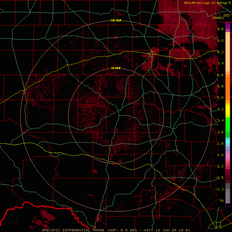Click the NEXLAB-College of DuPage credit text
This screenshot has height=232, width=232.
coord(206,3)
